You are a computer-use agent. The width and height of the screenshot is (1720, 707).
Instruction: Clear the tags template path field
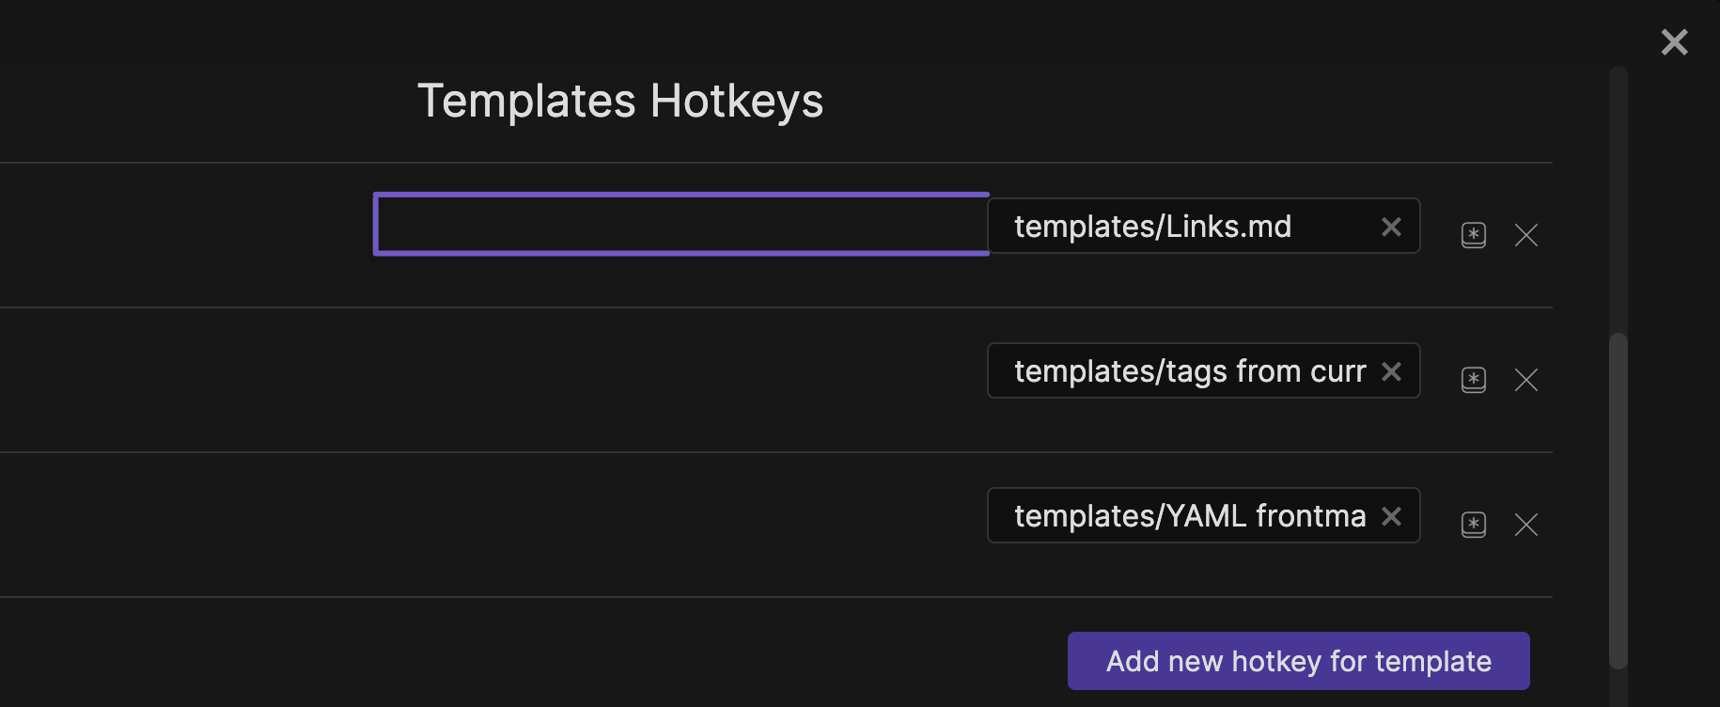[1390, 370]
